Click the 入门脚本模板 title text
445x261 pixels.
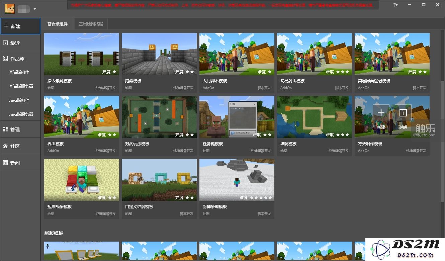point(215,81)
